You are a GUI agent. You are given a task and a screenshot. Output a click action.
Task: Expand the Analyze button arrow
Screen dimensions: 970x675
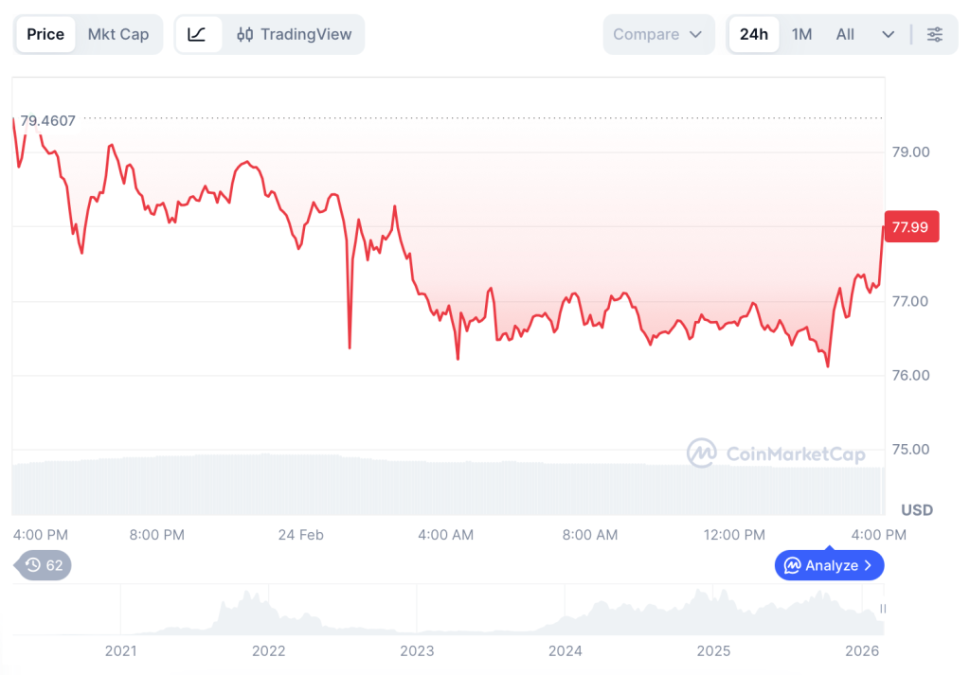tap(868, 566)
